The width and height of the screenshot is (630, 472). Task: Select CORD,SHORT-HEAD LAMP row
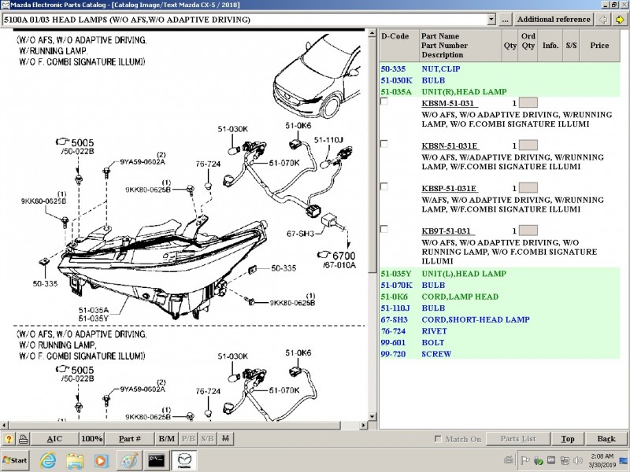pos(500,319)
